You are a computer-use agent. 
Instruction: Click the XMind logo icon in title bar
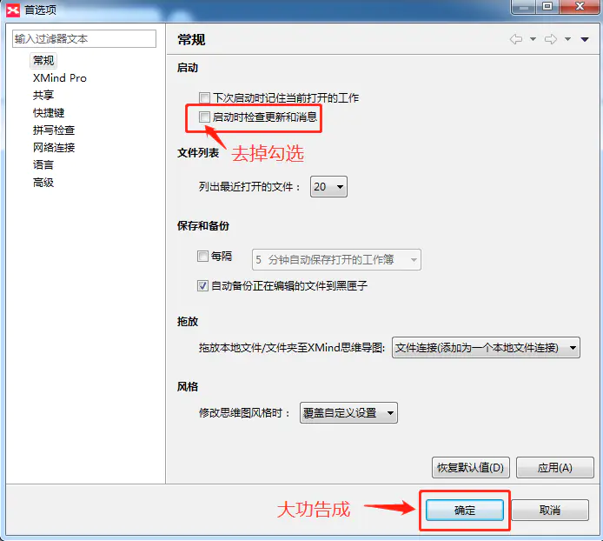coord(13,10)
